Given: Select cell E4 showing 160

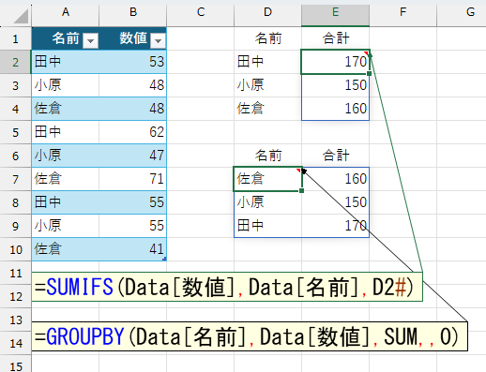Looking at the screenshot, I should coord(335,109).
